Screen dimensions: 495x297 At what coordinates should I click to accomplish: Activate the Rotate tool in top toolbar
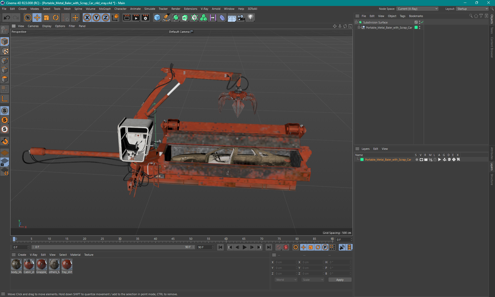pyautogui.click(x=56, y=18)
